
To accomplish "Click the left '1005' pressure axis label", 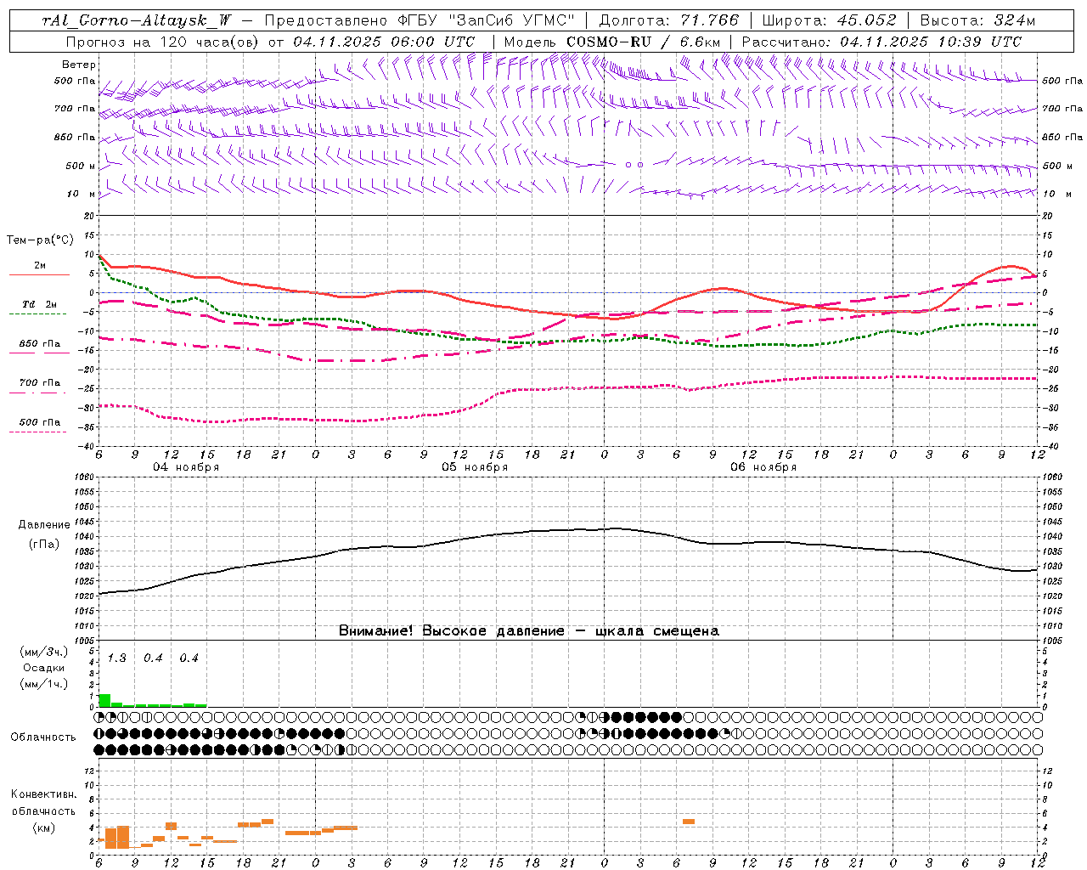I will (x=86, y=641).
